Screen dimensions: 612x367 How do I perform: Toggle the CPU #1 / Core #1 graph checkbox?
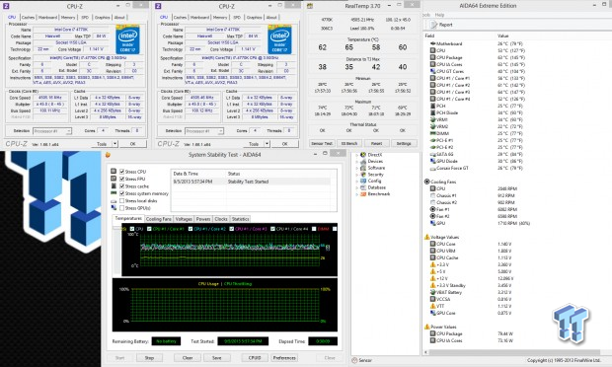pyautogui.click(x=149, y=229)
